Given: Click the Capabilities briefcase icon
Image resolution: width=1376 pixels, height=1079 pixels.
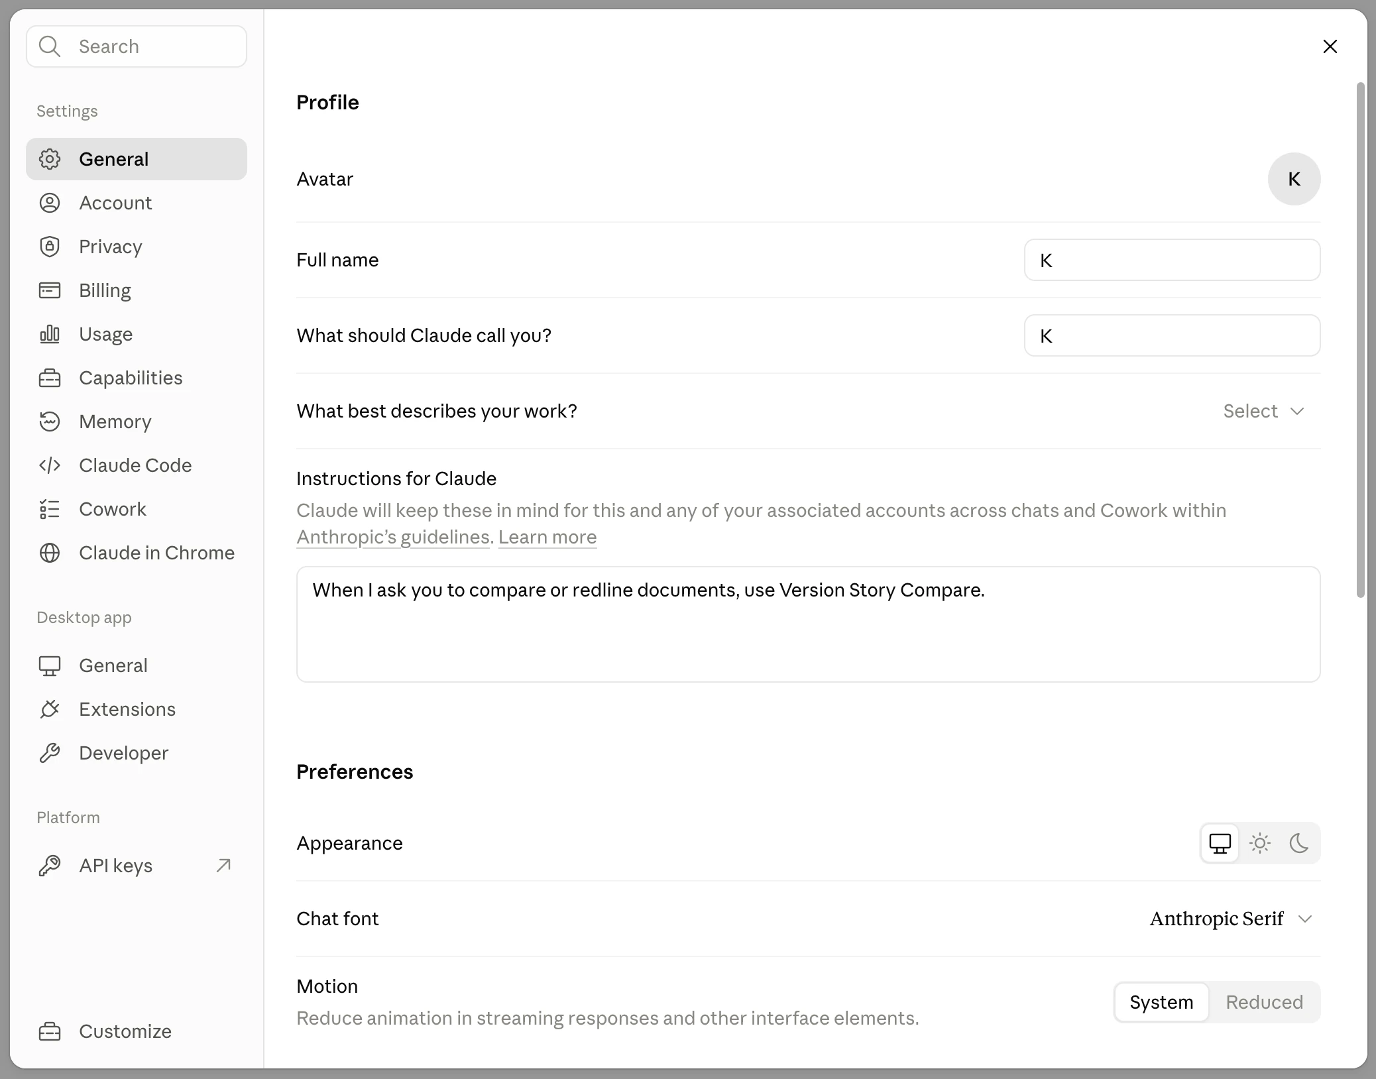Looking at the screenshot, I should [x=50, y=378].
